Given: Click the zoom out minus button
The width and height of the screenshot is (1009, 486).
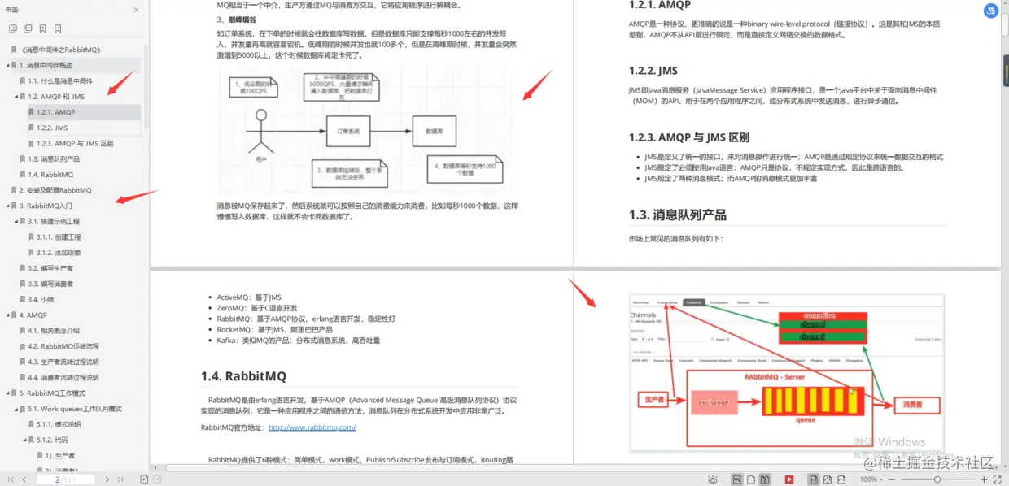Looking at the screenshot, I should 892,479.
